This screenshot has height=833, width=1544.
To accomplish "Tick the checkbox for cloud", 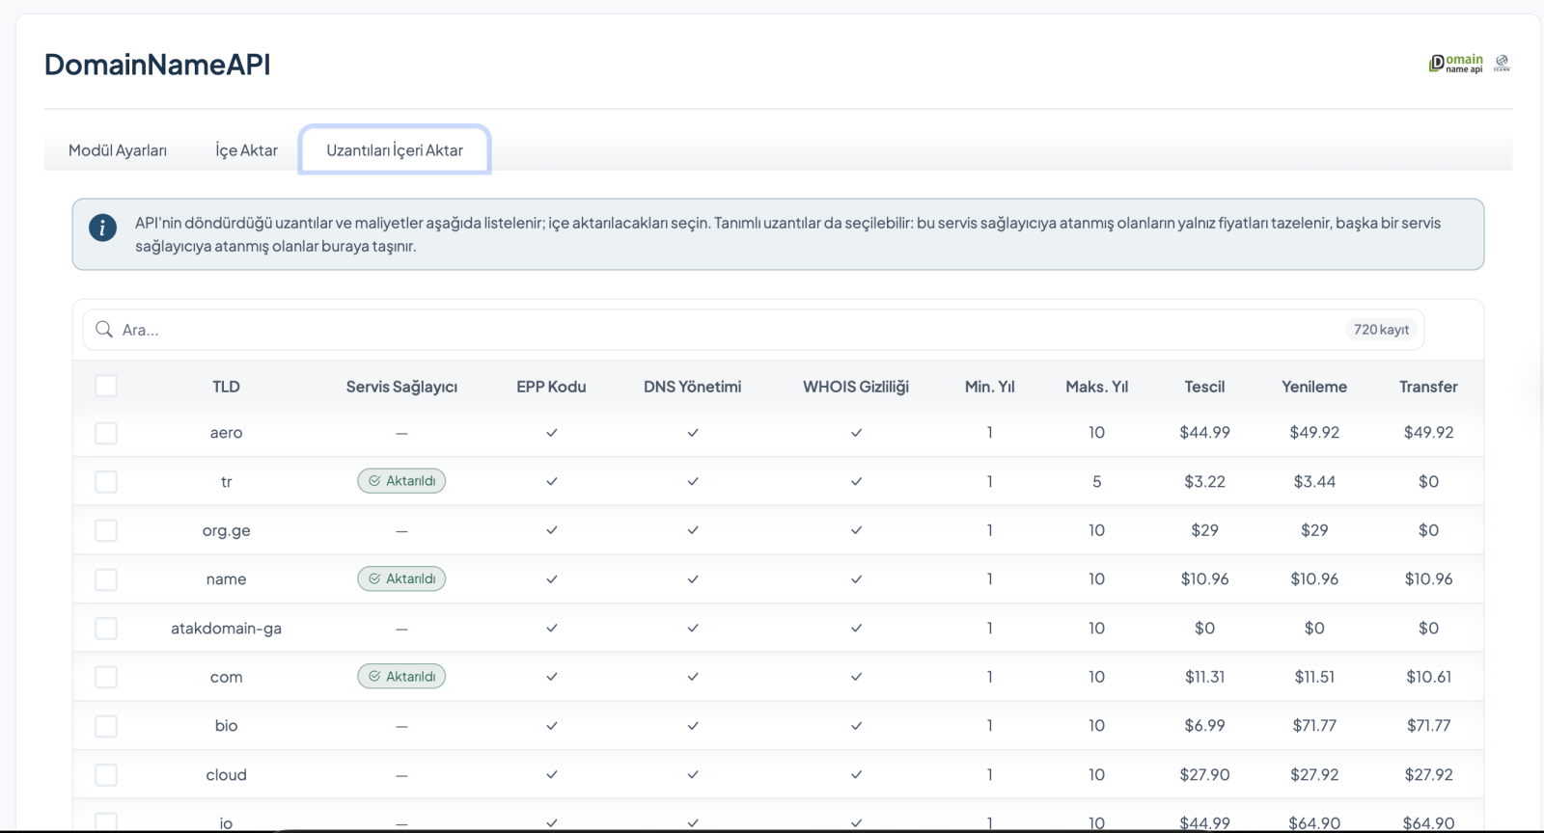I will pyautogui.click(x=106, y=774).
